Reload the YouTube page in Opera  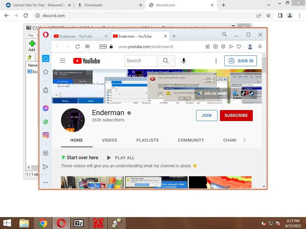click(77, 47)
